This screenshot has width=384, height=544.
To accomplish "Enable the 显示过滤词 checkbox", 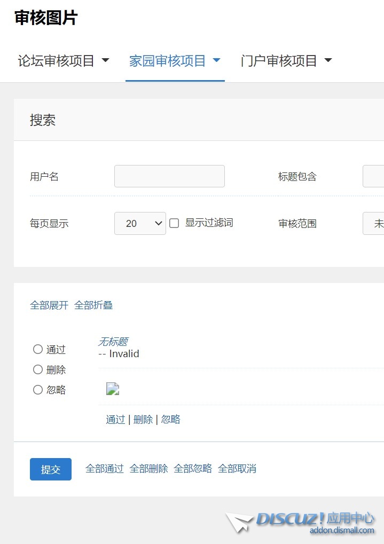I will click(x=174, y=223).
